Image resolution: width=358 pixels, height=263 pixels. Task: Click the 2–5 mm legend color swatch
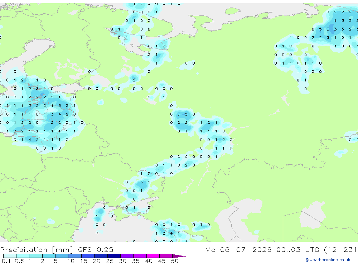(x=49, y=256)
